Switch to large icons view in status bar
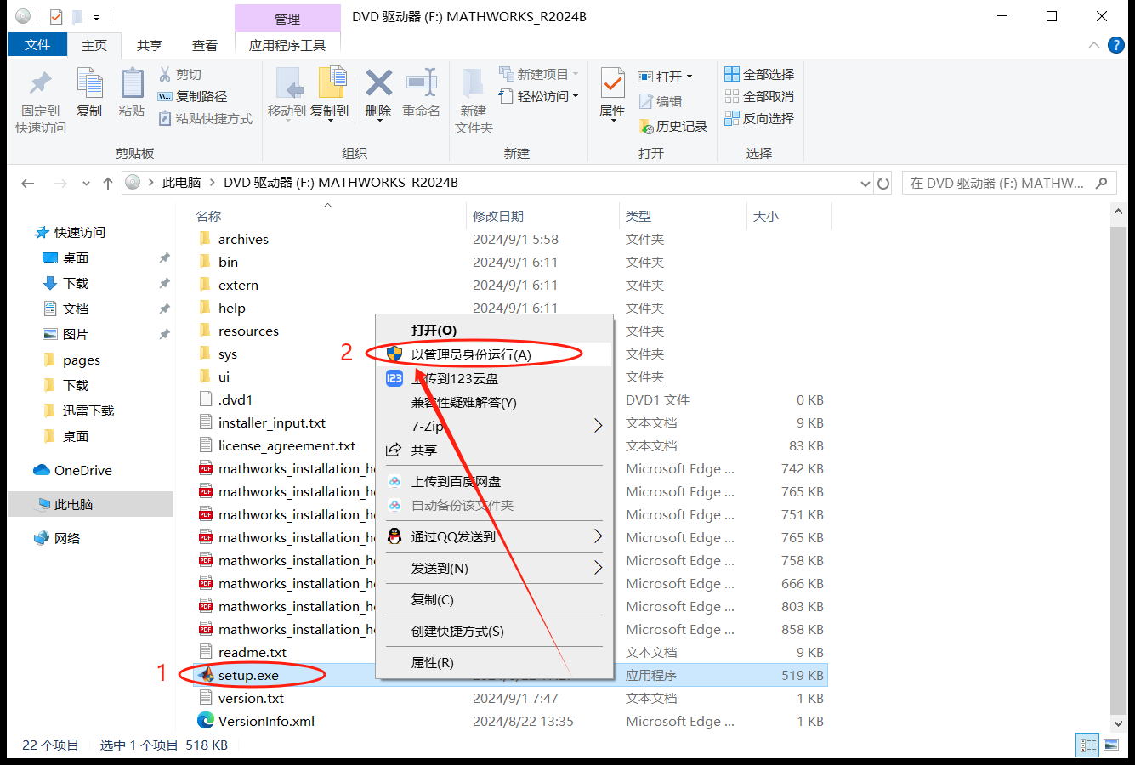This screenshot has height=765, width=1135. 1111,745
